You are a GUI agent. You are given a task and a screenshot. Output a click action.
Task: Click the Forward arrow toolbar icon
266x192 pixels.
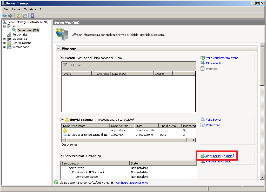pos(10,16)
